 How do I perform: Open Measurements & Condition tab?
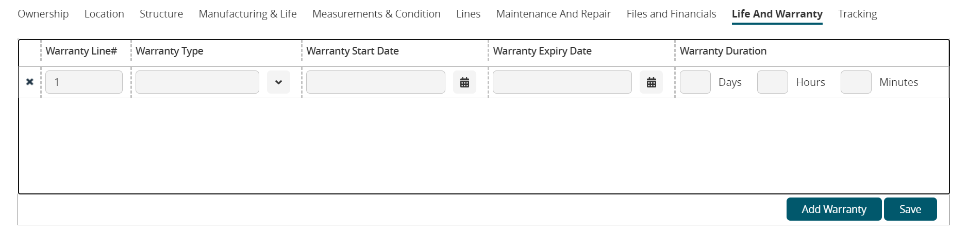(x=376, y=14)
